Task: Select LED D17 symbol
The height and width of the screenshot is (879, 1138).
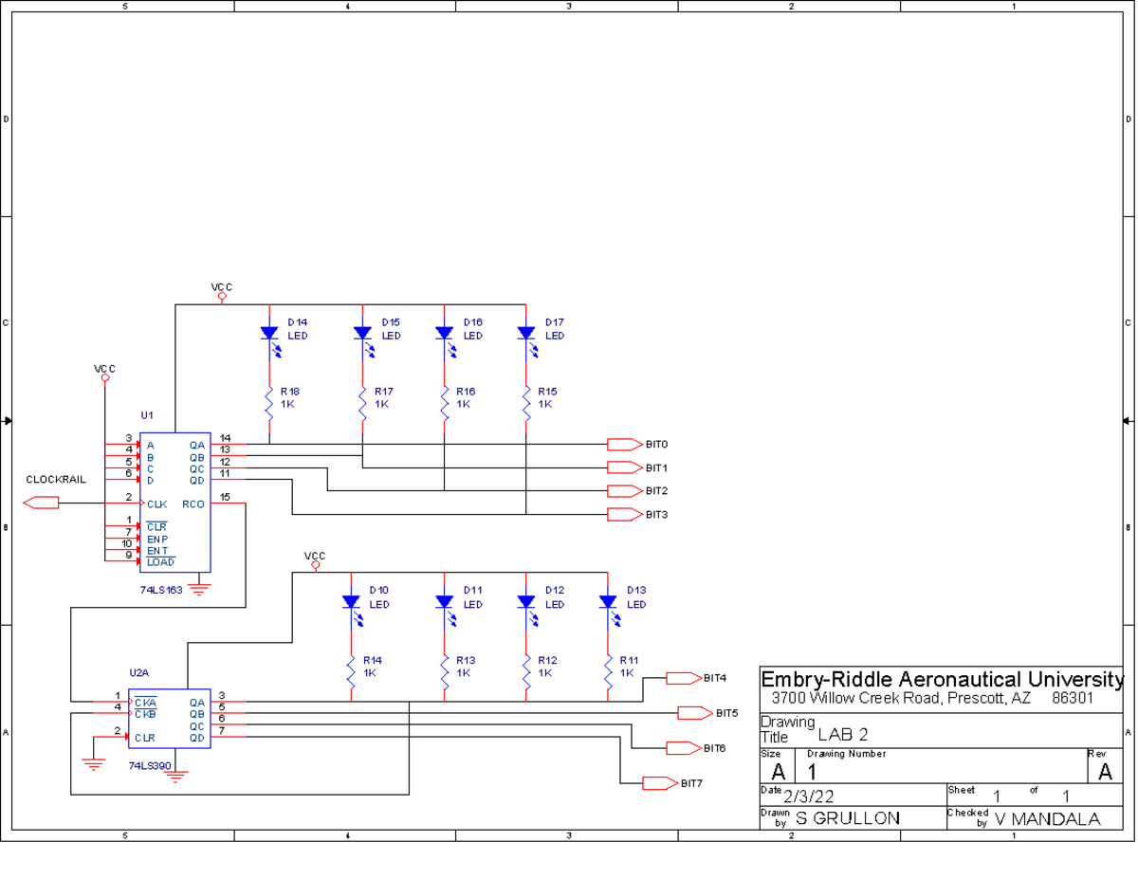Action: pyautogui.click(x=526, y=332)
